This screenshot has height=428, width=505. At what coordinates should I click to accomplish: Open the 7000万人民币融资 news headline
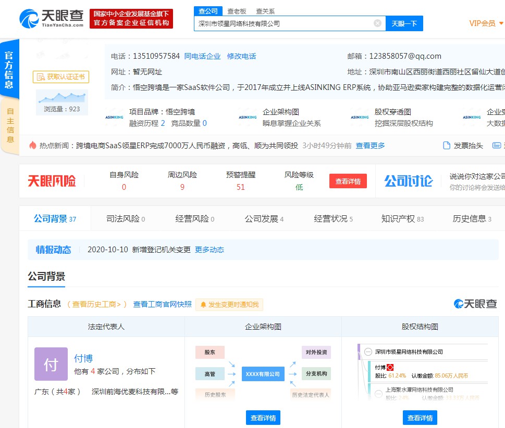point(187,146)
